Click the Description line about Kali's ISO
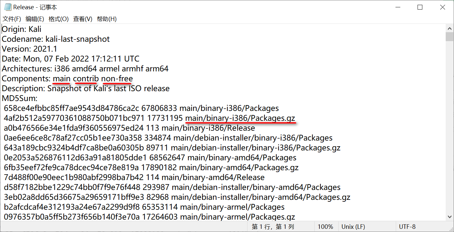Screen dimensions: 454x232 tap(86, 88)
